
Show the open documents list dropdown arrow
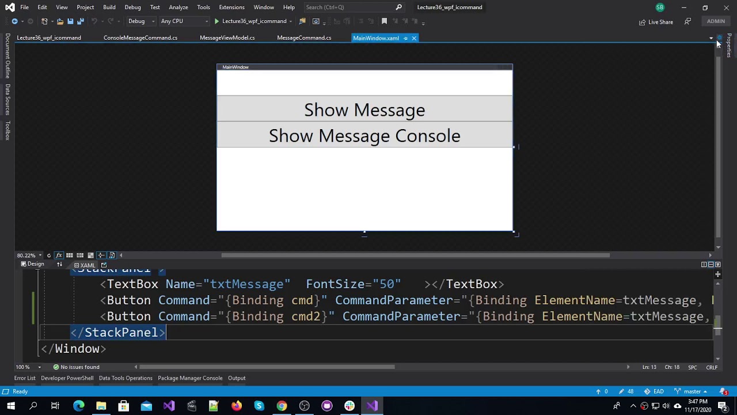(x=711, y=38)
